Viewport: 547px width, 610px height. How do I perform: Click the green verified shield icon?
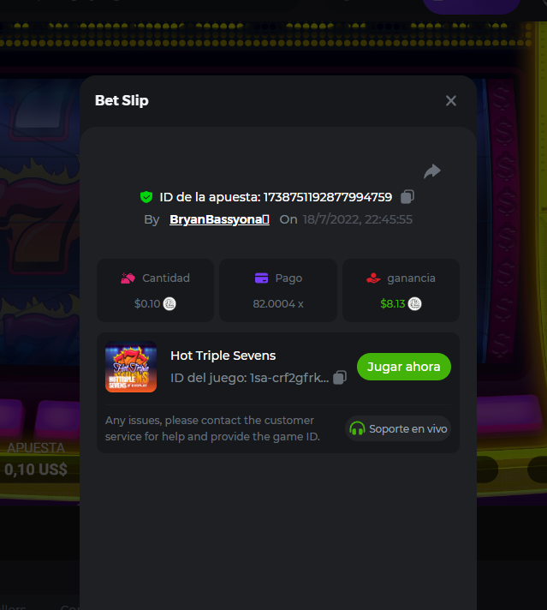click(146, 197)
